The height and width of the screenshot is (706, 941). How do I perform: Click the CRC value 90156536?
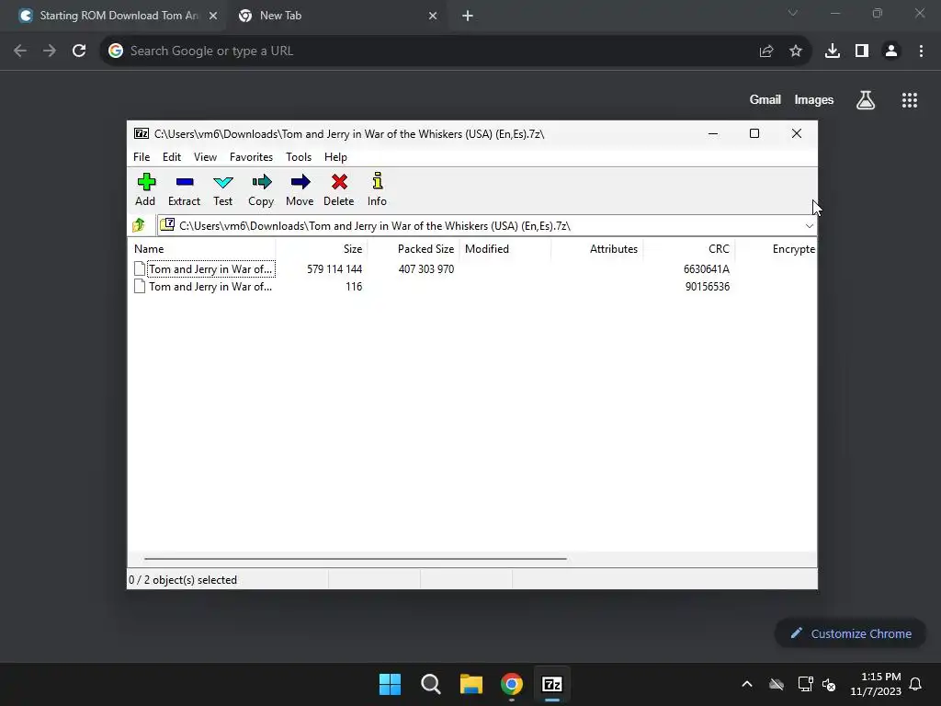708,287
